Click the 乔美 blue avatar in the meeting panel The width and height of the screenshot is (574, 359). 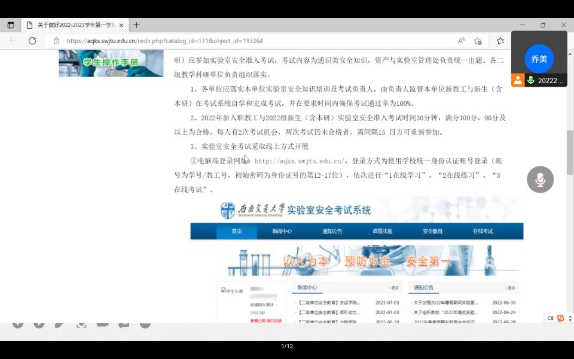pos(539,59)
